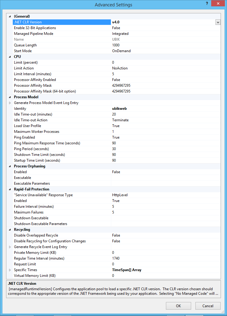Viewport: 227px width, 316px height.
Task: Select the Idle Time-out (minutes) value
Action: 114,114
